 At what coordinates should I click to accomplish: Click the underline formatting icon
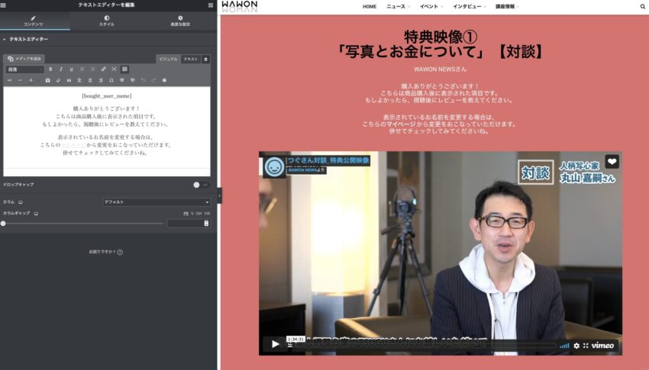[x=72, y=69]
